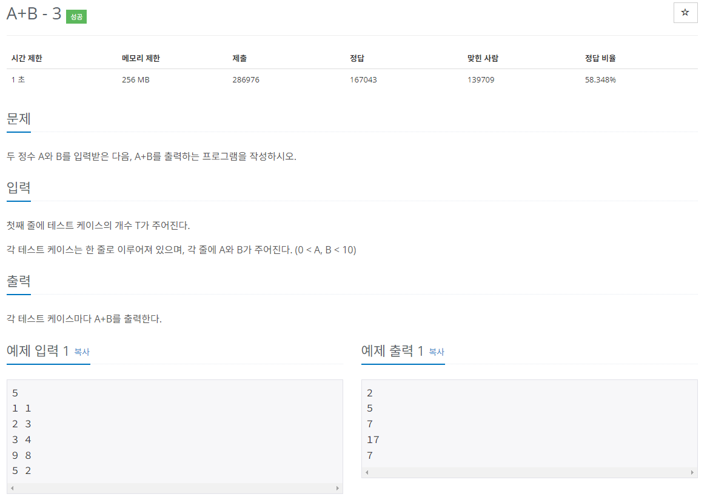This screenshot has width=710, height=497.
Task: Click the 139709 solvers value
Action: pyautogui.click(x=481, y=79)
